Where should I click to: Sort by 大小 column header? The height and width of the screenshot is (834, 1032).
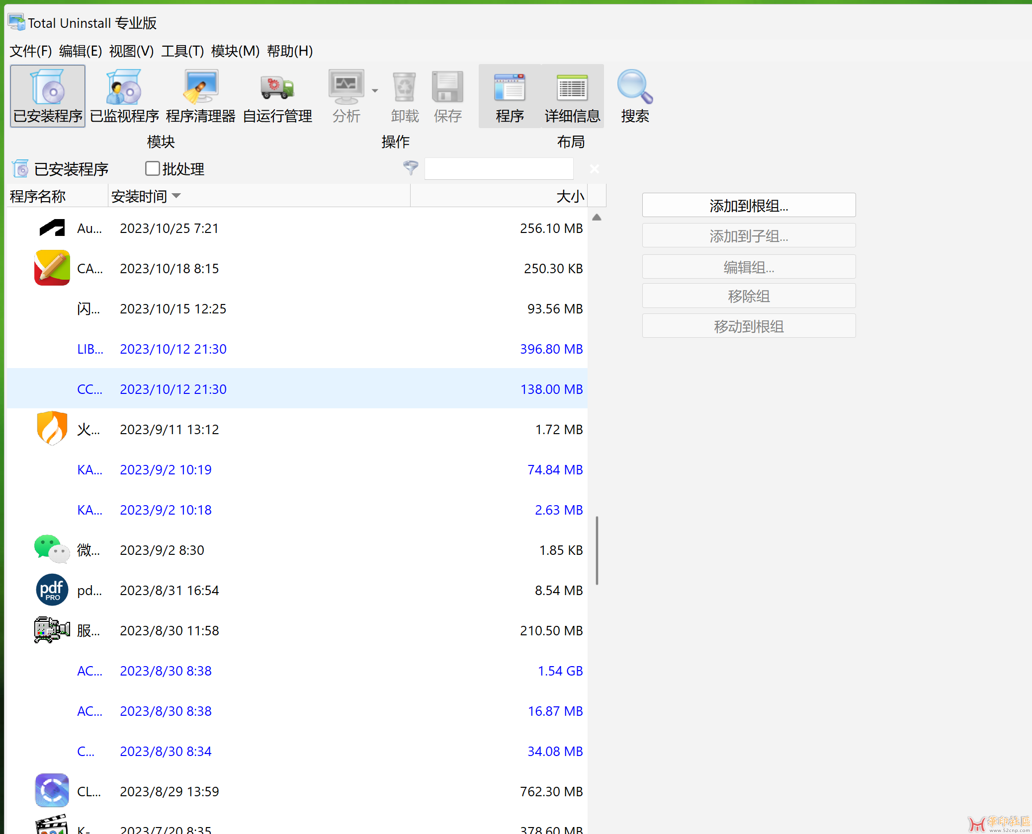[x=499, y=196]
